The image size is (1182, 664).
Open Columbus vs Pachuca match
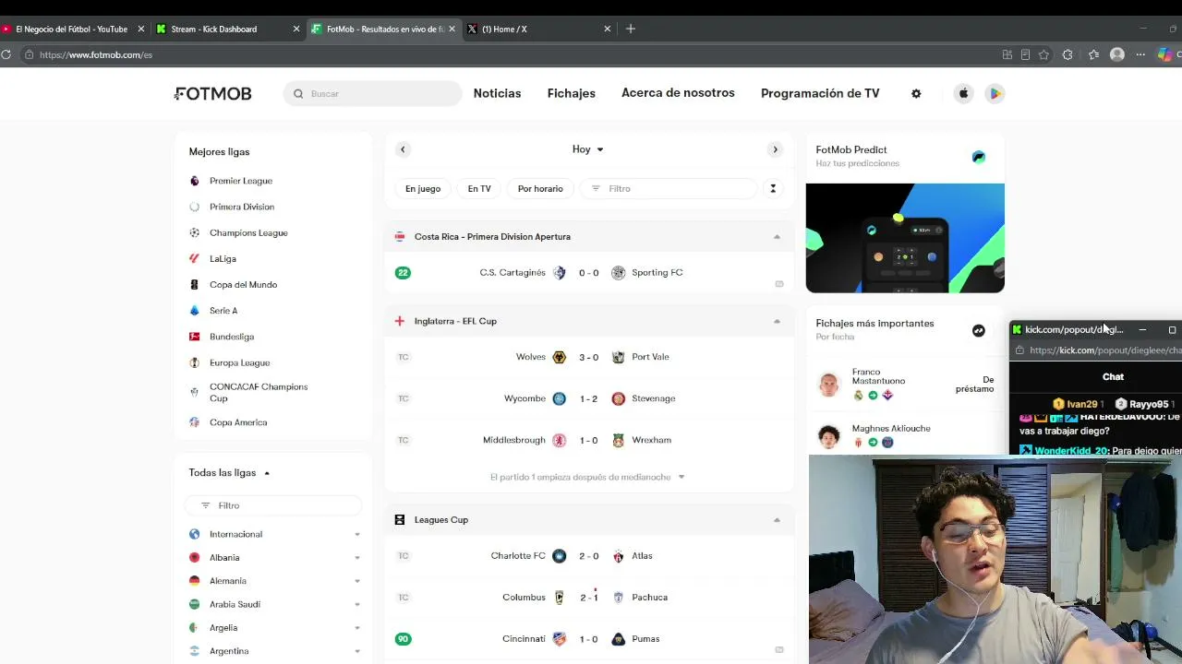tap(589, 598)
